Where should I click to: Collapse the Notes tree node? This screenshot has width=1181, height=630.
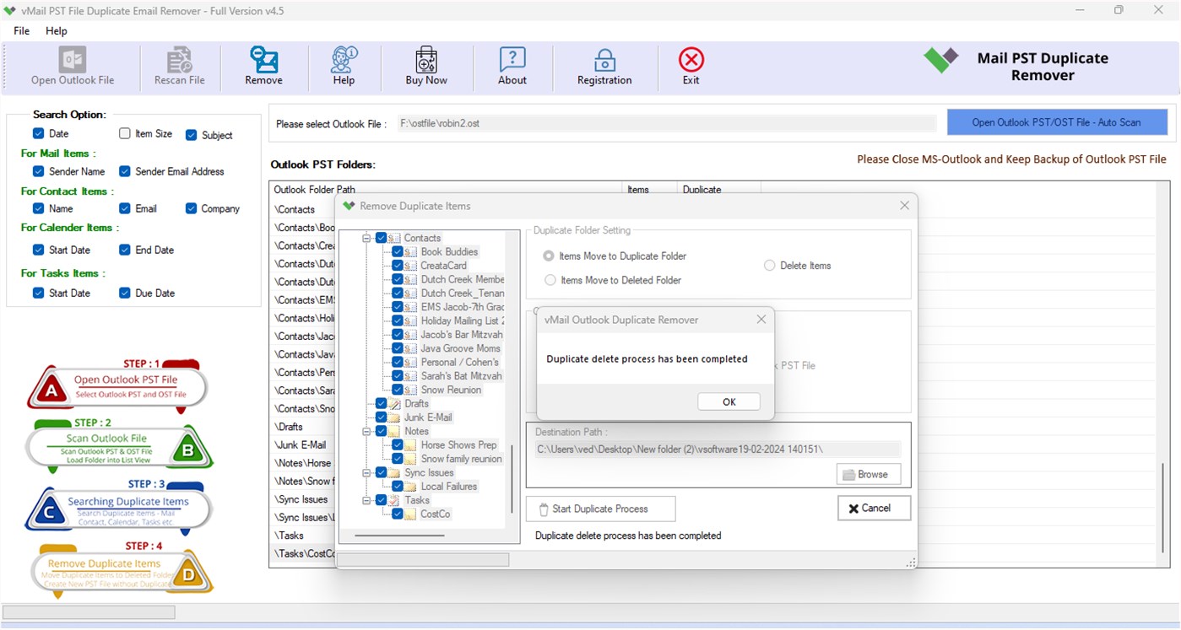point(365,431)
